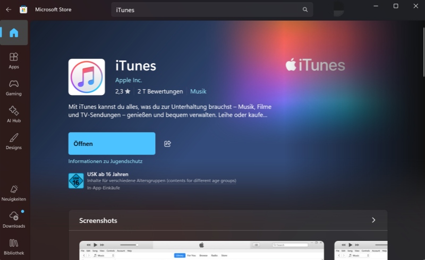
Task: Maximize the Microsoft Store window
Action: 396,6
